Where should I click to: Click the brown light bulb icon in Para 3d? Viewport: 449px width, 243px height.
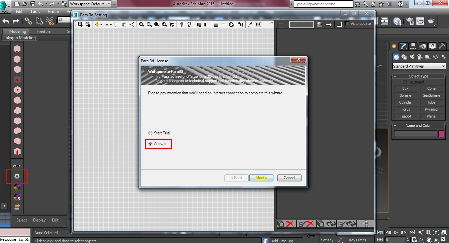coord(182,24)
